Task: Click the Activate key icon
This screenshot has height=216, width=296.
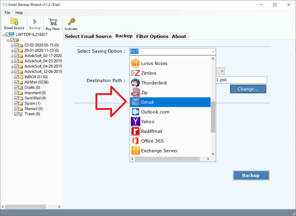Action: click(x=71, y=22)
